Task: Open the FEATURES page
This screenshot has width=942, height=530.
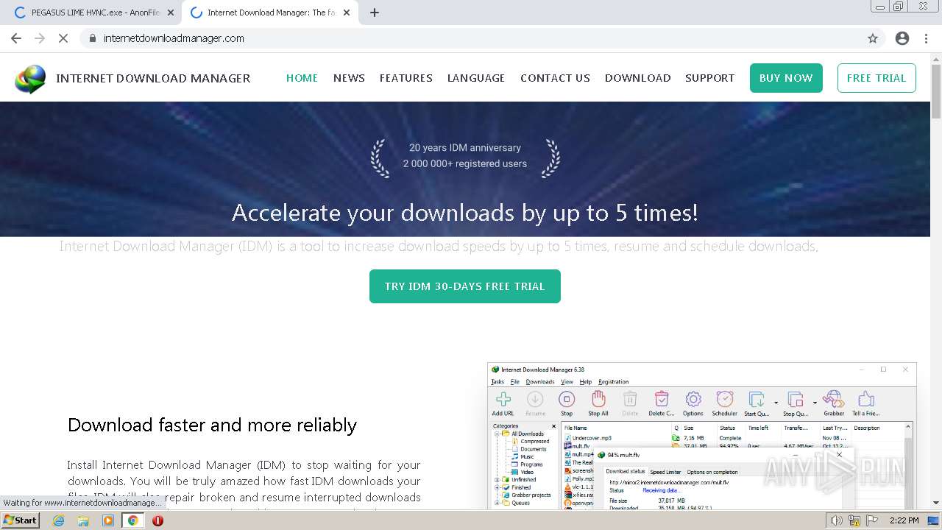Action: [406, 78]
